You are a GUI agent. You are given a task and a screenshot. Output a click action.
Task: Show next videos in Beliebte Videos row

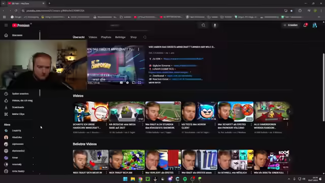point(289,160)
